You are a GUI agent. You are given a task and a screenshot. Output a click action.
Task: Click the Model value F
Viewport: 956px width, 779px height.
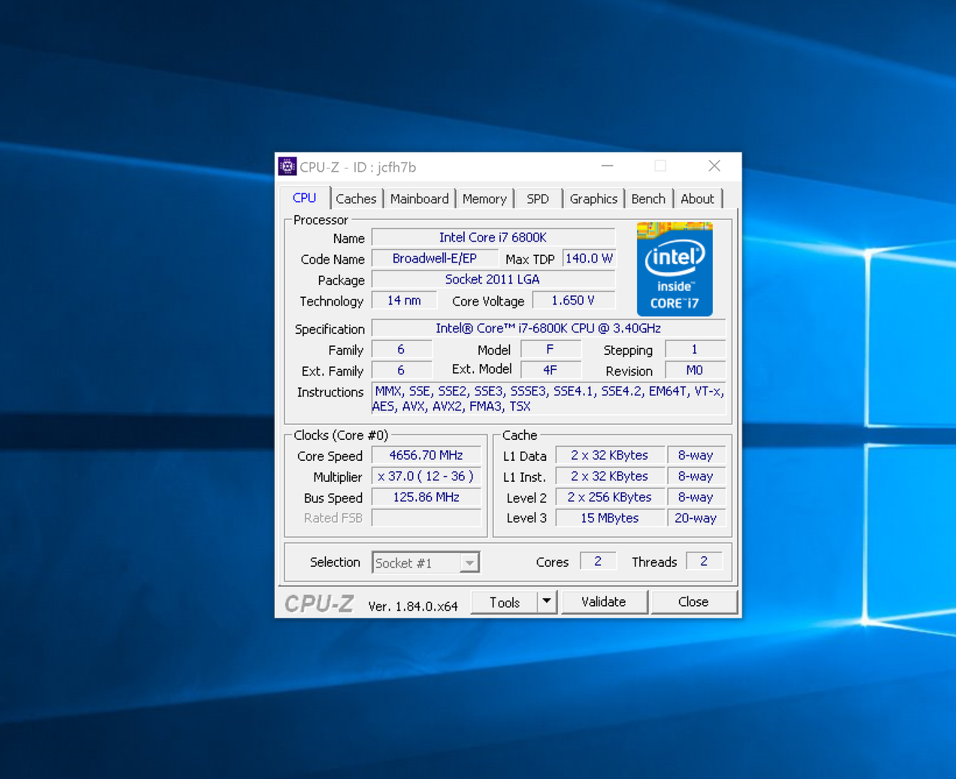pyautogui.click(x=550, y=349)
